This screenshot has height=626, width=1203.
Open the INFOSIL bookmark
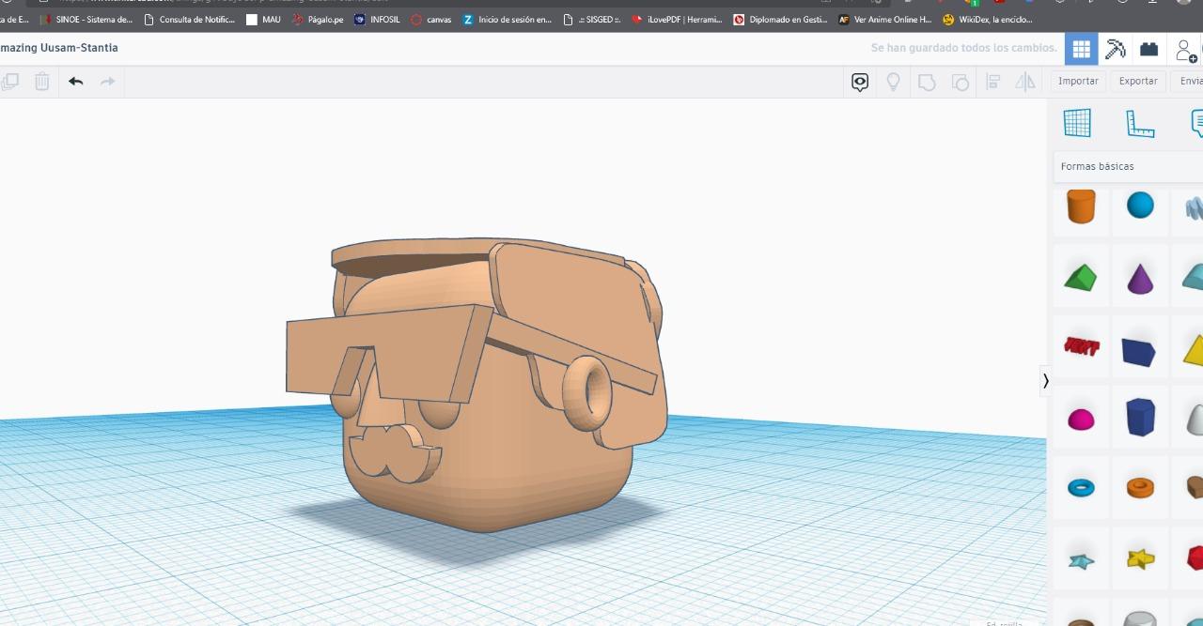[377, 19]
